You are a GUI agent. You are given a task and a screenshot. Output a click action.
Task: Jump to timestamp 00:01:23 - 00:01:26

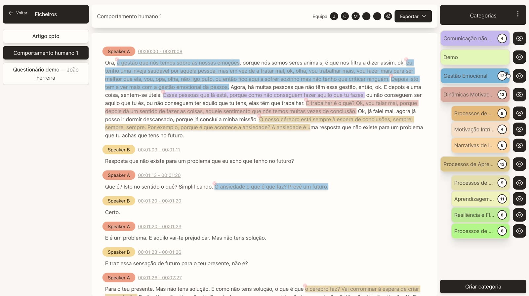click(x=159, y=252)
